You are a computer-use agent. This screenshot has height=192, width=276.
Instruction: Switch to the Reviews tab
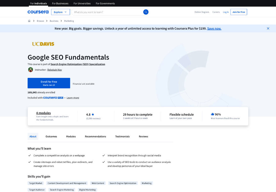point(143,136)
